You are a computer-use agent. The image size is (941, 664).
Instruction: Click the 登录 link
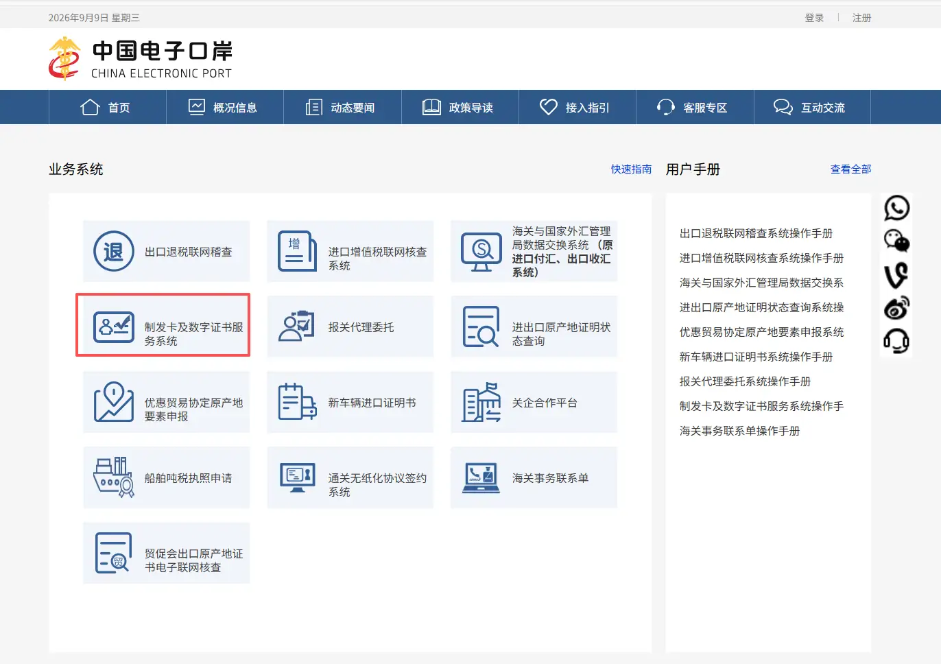(x=814, y=18)
